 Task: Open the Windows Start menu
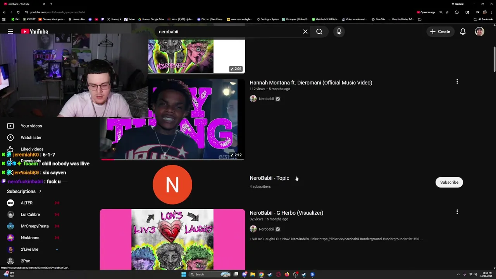point(184,274)
